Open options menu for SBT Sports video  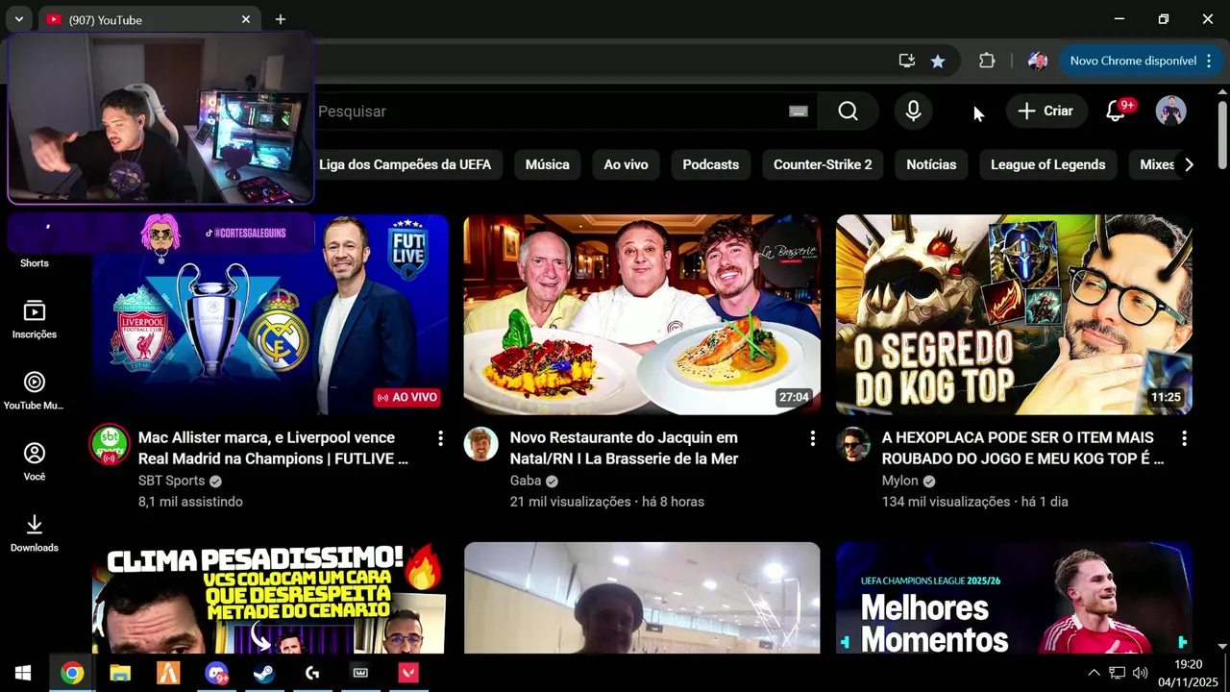coord(440,438)
